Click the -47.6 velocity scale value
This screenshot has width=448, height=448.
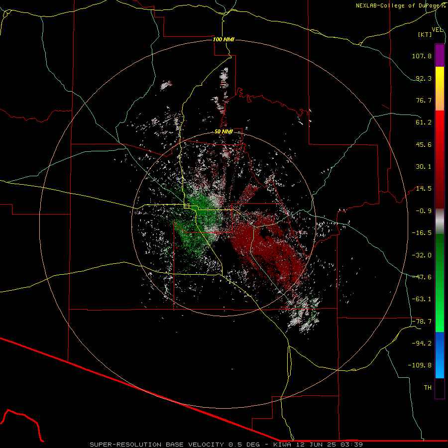pyautogui.click(x=422, y=277)
